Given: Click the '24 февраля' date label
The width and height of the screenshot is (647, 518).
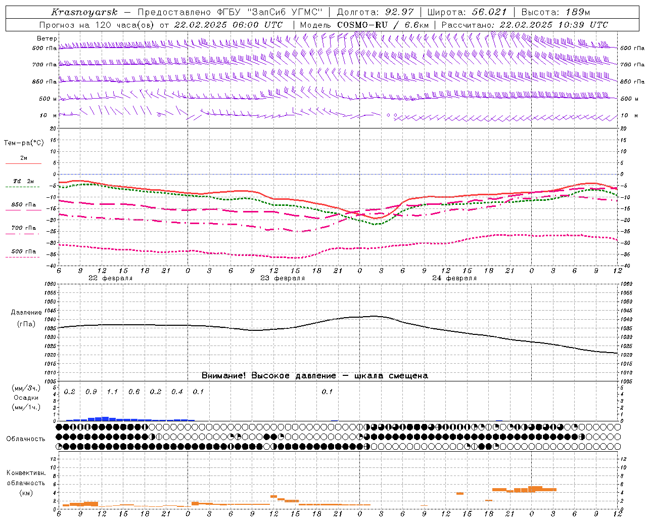Looking at the screenshot, I should 454,278.
